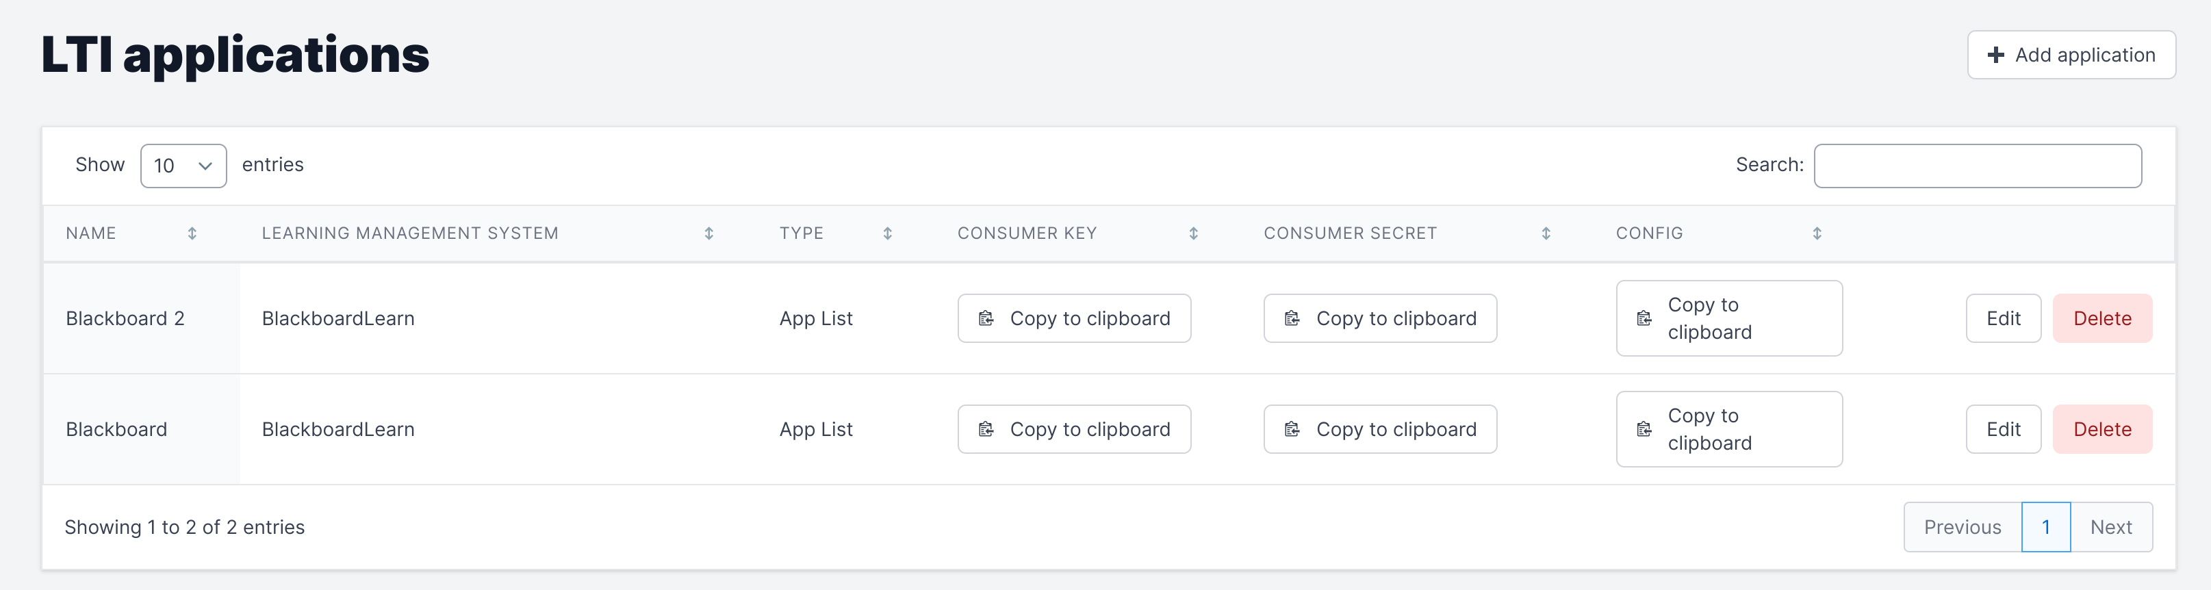The height and width of the screenshot is (590, 2211).
Task: Click the CONSUMER KEY column header
Action: (x=1027, y=233)
